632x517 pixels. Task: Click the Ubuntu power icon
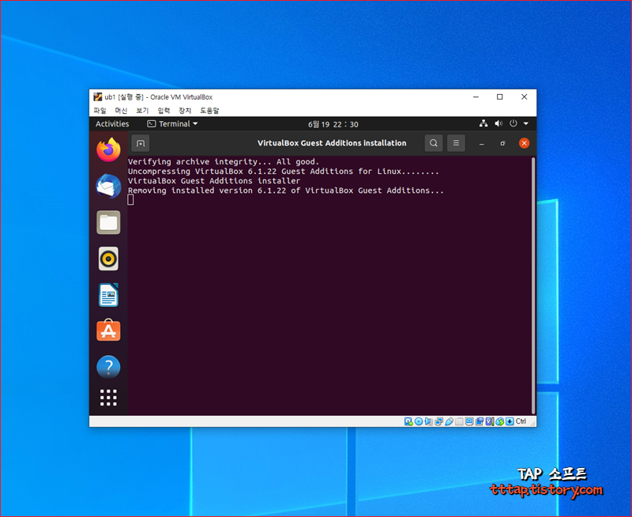click(513, 123)
